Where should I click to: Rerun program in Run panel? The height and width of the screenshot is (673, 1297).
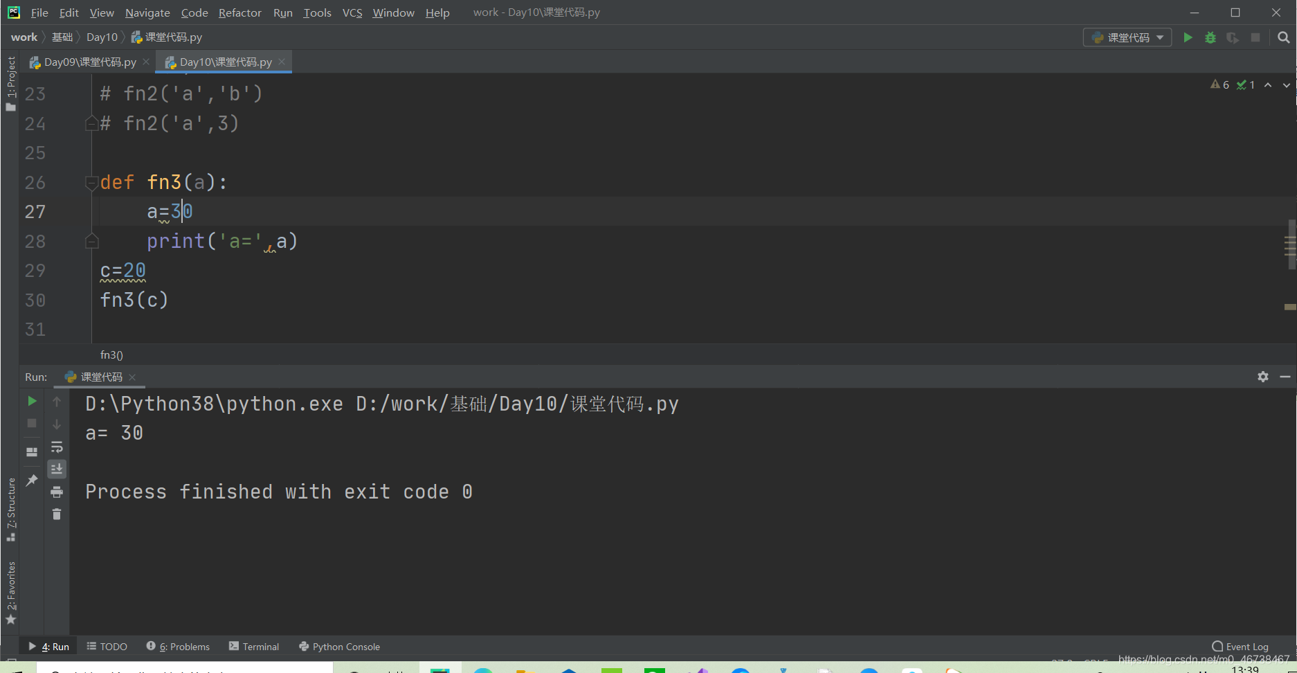(32, 401)
